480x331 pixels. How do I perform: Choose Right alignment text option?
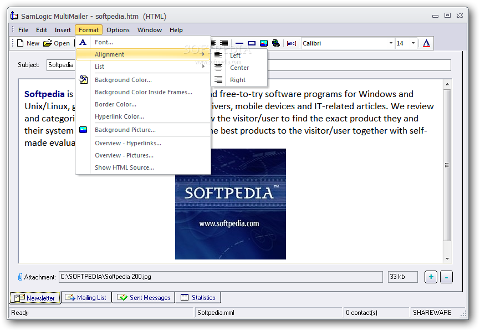click(238, 80)
